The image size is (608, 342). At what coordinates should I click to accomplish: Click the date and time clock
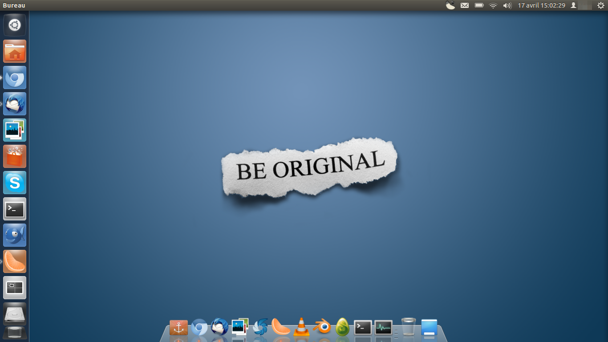(541, 5)
